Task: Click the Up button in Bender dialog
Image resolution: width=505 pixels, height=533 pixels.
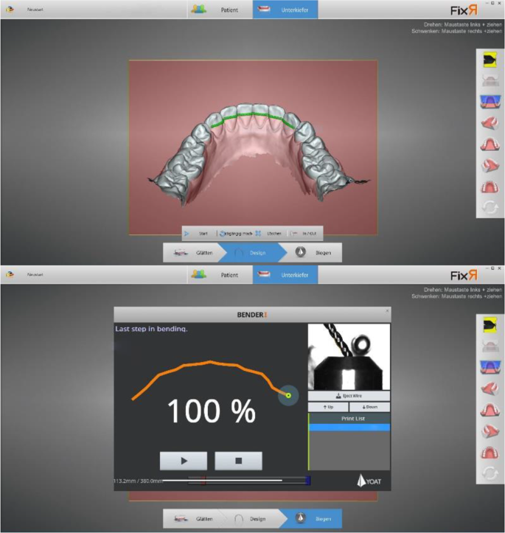Action: pyautogui.click(x=328, y=407)
